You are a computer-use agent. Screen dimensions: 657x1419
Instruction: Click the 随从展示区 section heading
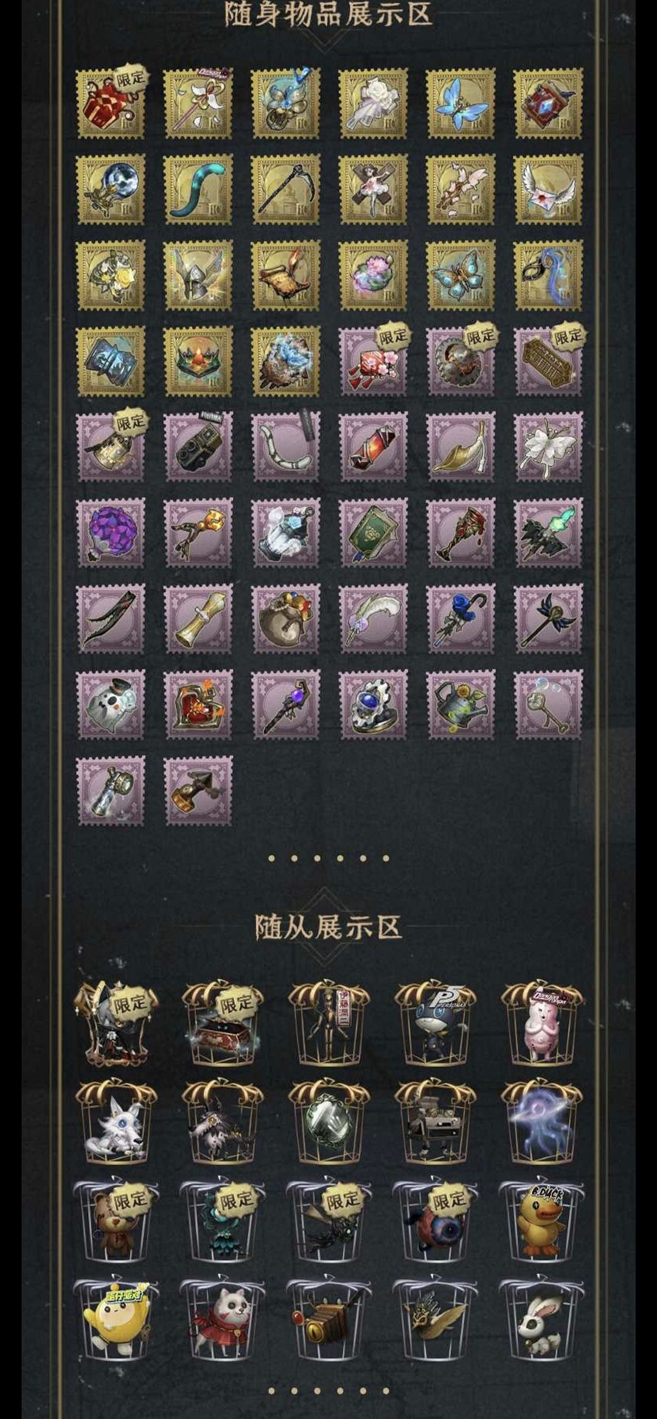click(x=328, y=927)
